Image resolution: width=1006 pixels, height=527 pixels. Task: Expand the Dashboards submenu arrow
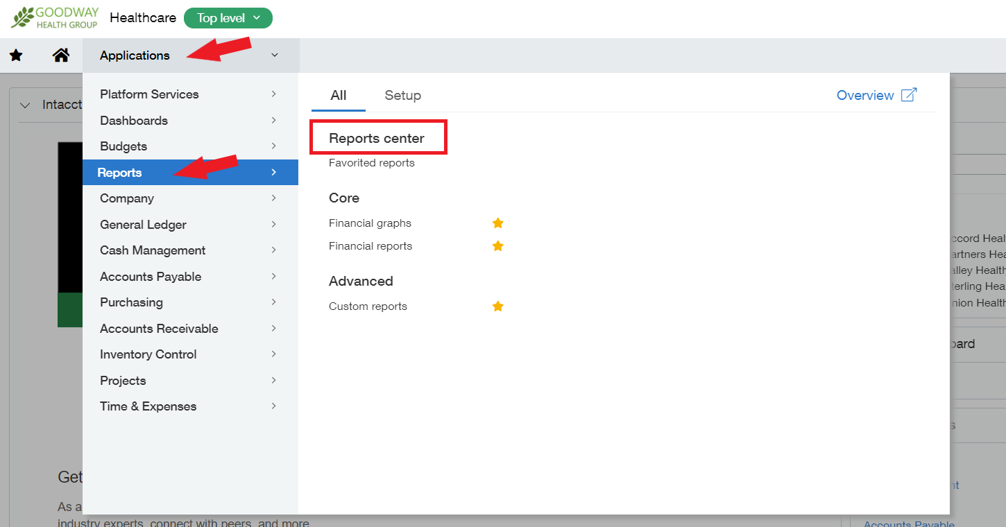pos(274,120)
